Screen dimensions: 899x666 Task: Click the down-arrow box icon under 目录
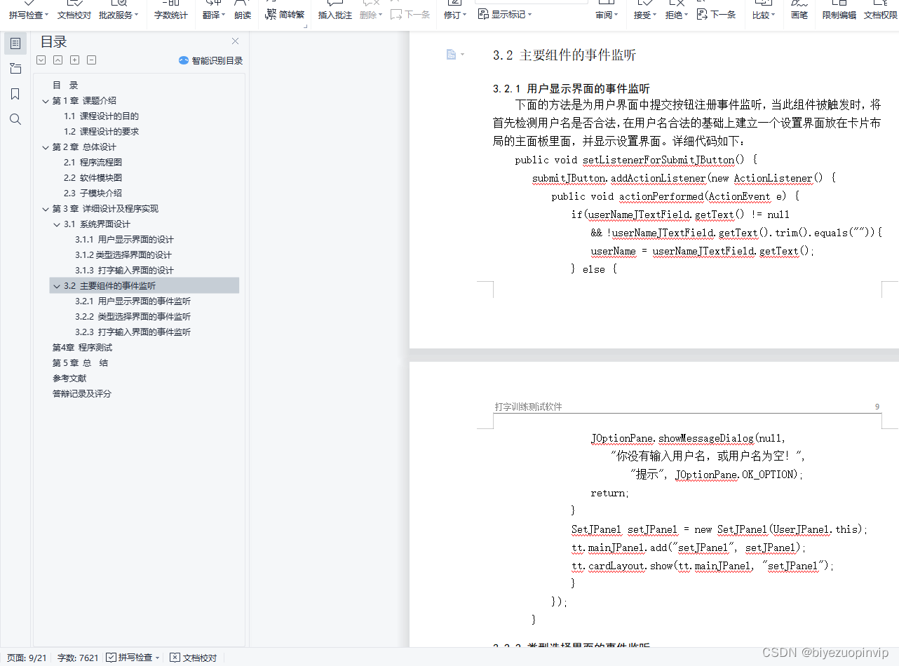click(x=41, y=60)
